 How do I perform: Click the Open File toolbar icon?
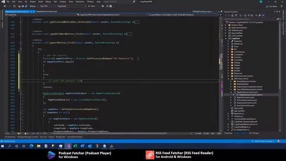[19, 6]
